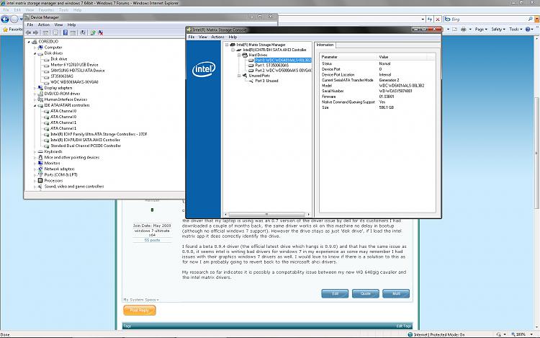Click the Quote button under the forum post
Image resolution: width=540 pixels, height=338 pixels.
click(x=365, y=293)
